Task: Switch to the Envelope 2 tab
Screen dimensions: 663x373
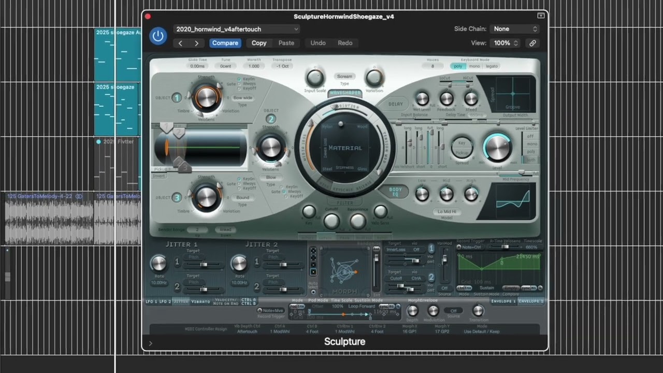Action: click(530, 301)
